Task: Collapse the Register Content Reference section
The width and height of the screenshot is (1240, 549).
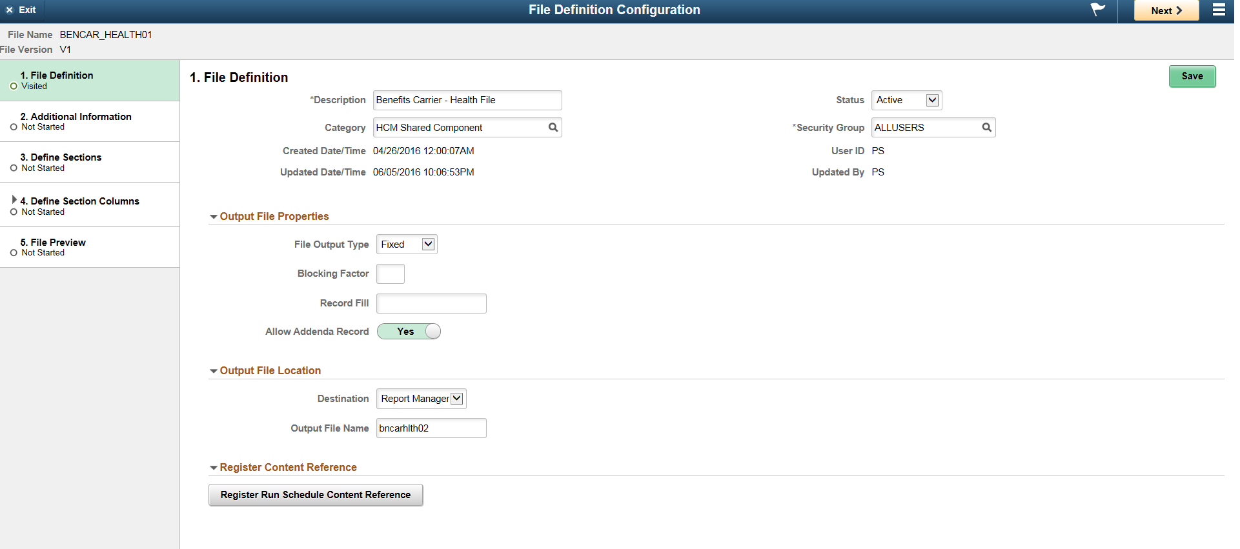Action: (214, 468)
